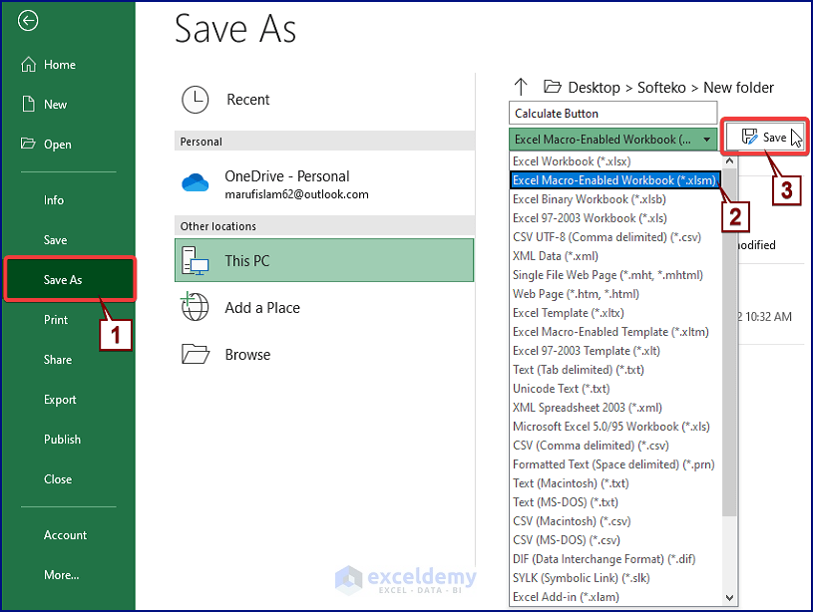
Task: Open the Export page
Action: (60, 400)
